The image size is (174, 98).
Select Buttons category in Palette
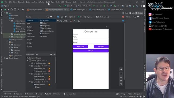point(30,27)
